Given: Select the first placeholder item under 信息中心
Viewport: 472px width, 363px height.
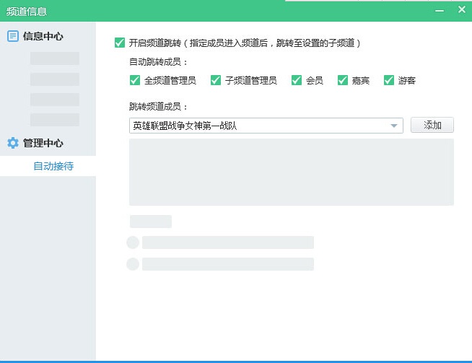Looking at the screenshot, I should click(55, 58).
